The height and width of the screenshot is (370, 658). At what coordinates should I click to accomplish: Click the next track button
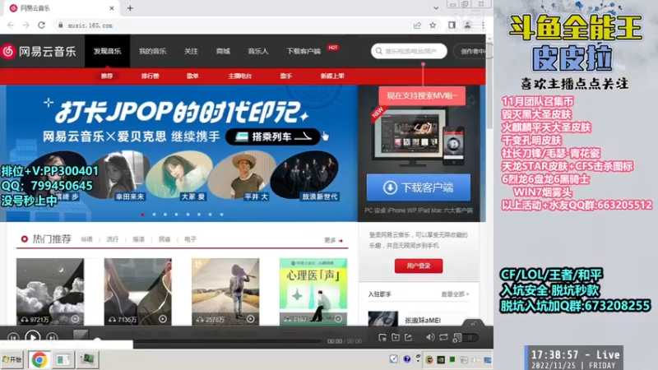click(x=52, y=337)
